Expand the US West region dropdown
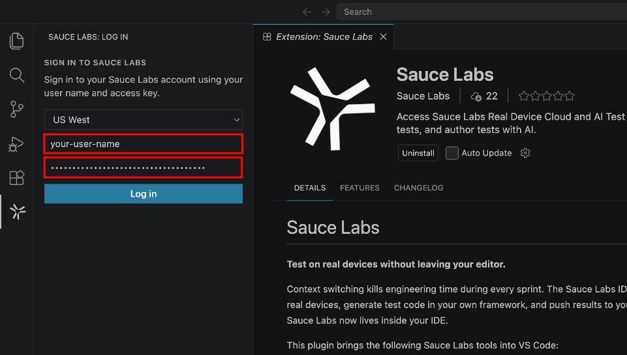 [x=143, y=120]
